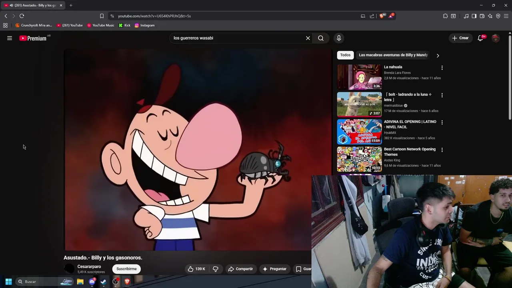Select the Todos filter chip

(345, 55)
